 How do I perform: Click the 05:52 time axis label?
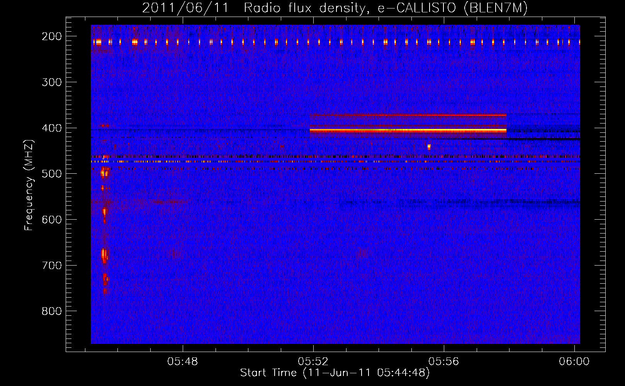[313, 362]
